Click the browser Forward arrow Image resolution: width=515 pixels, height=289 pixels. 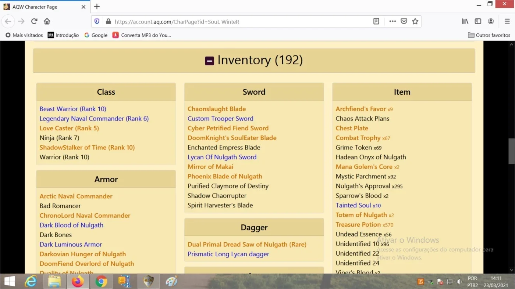coord(21,21)
